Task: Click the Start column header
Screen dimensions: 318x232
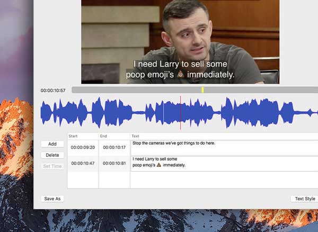Action: click(x=73, y=136)
